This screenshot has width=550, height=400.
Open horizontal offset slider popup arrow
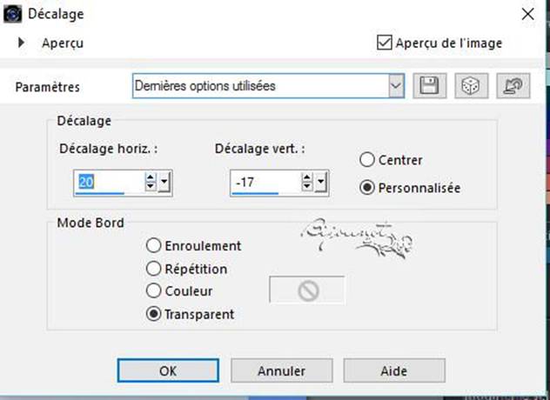pyautogui.click(x=164, y=182)
